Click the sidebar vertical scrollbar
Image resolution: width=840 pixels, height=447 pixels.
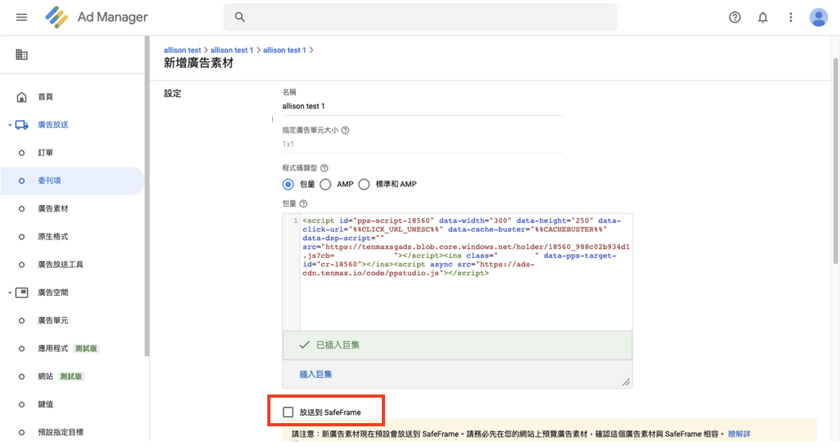click(x=147, y=196)
